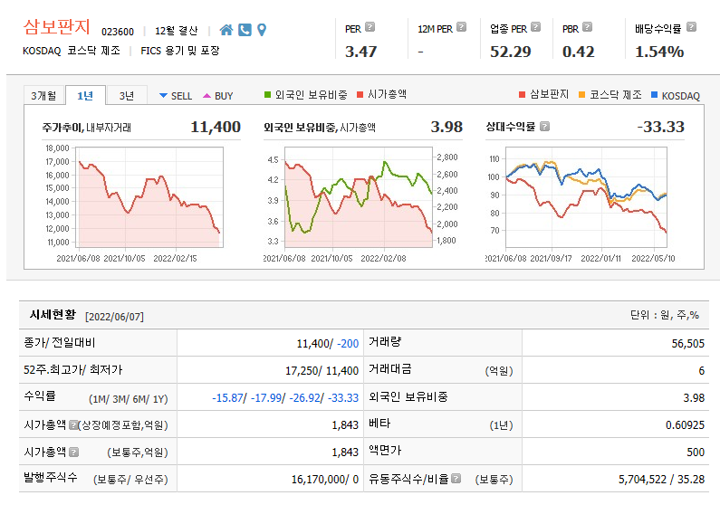Click the 52-week range 17,250/ 11,400
Screen dimensions: 720x505
click(x=322, y=371)
